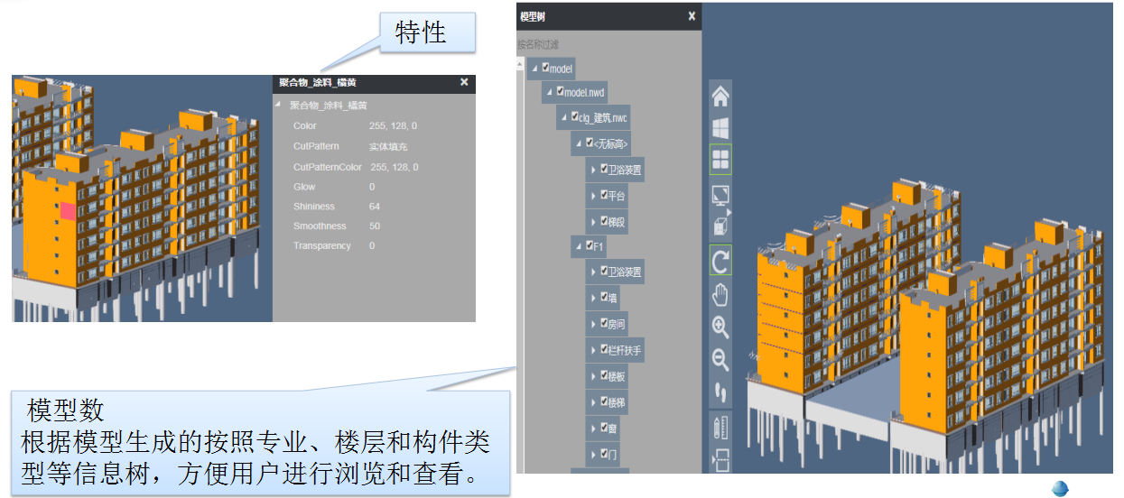
Task: Click the section cut icon at toolbar bottom
Action: (x=720, y=460)
